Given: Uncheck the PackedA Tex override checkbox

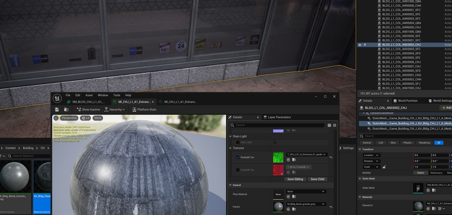Looking at the screenshot, I should (x=238, y=157).
